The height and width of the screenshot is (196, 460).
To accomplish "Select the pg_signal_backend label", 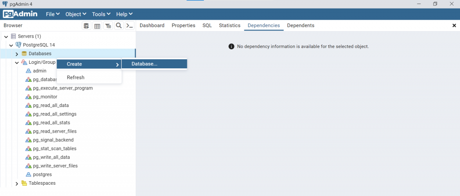I will [53, 140].
